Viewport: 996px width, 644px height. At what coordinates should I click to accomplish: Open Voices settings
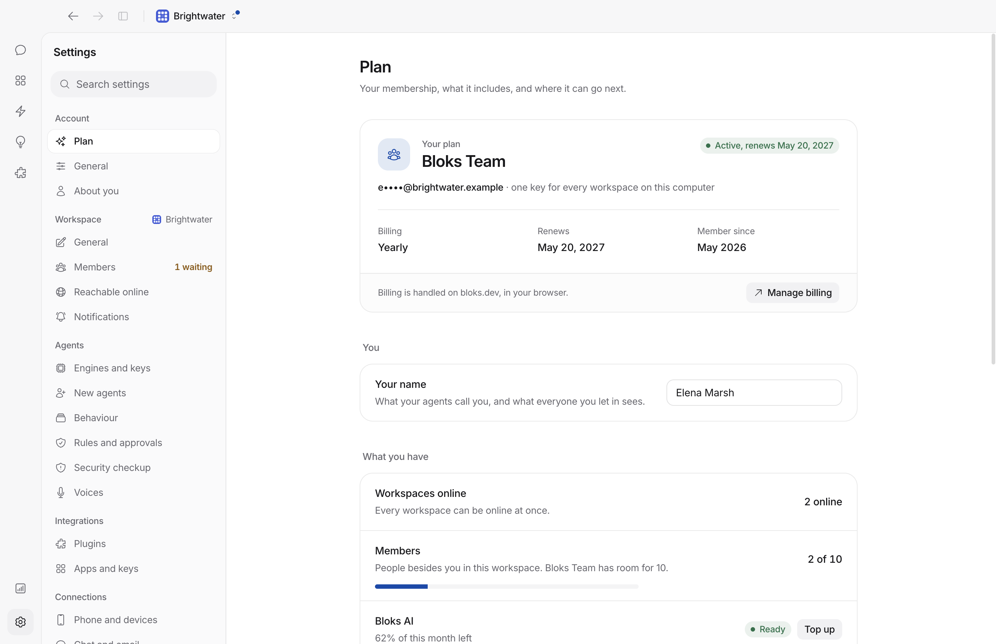click(x=134, y=493)
